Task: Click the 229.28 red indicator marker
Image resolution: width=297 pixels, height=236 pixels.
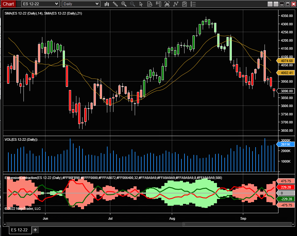Action: coord(286,187)
